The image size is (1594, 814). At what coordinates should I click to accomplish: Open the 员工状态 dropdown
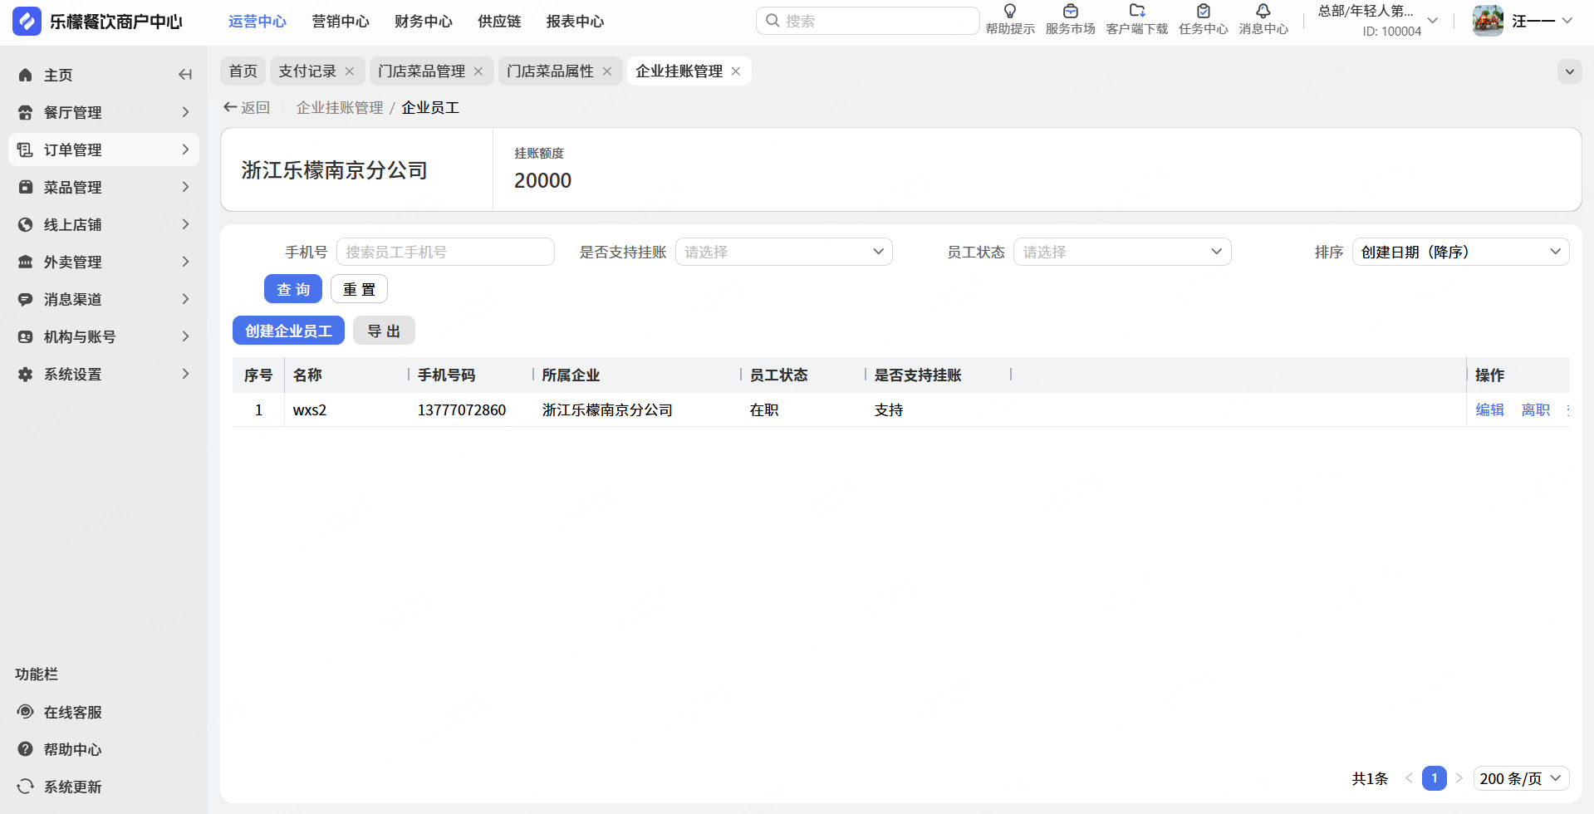[x=1122, y=252]
